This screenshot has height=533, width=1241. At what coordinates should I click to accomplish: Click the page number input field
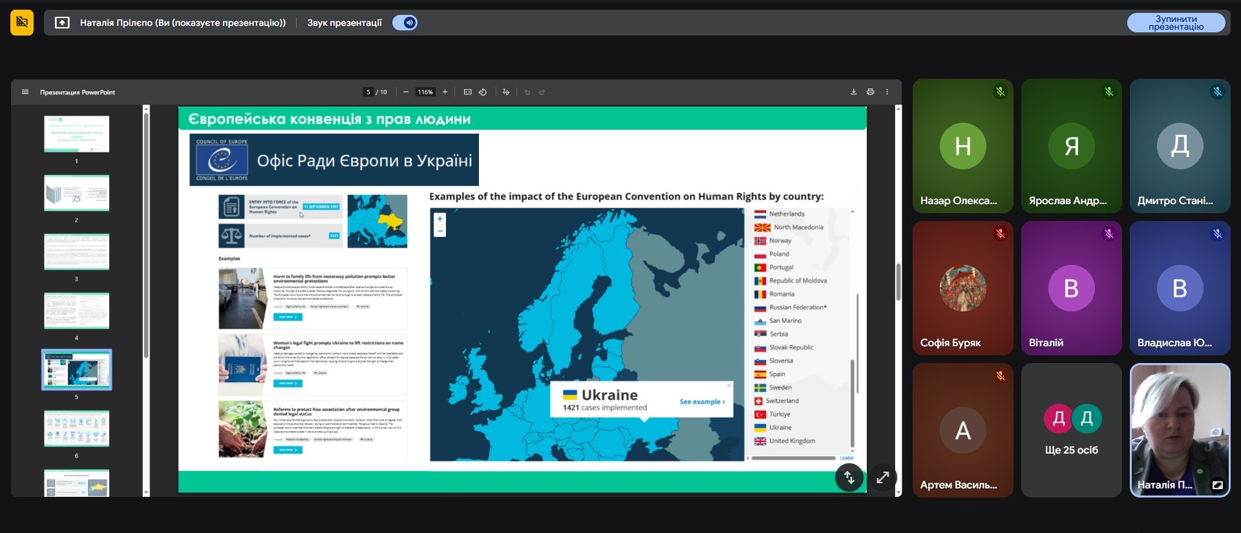point(368,92)
